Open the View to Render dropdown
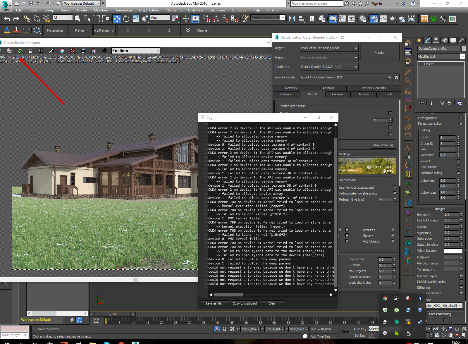468x344 pixels. click(346, 77)
